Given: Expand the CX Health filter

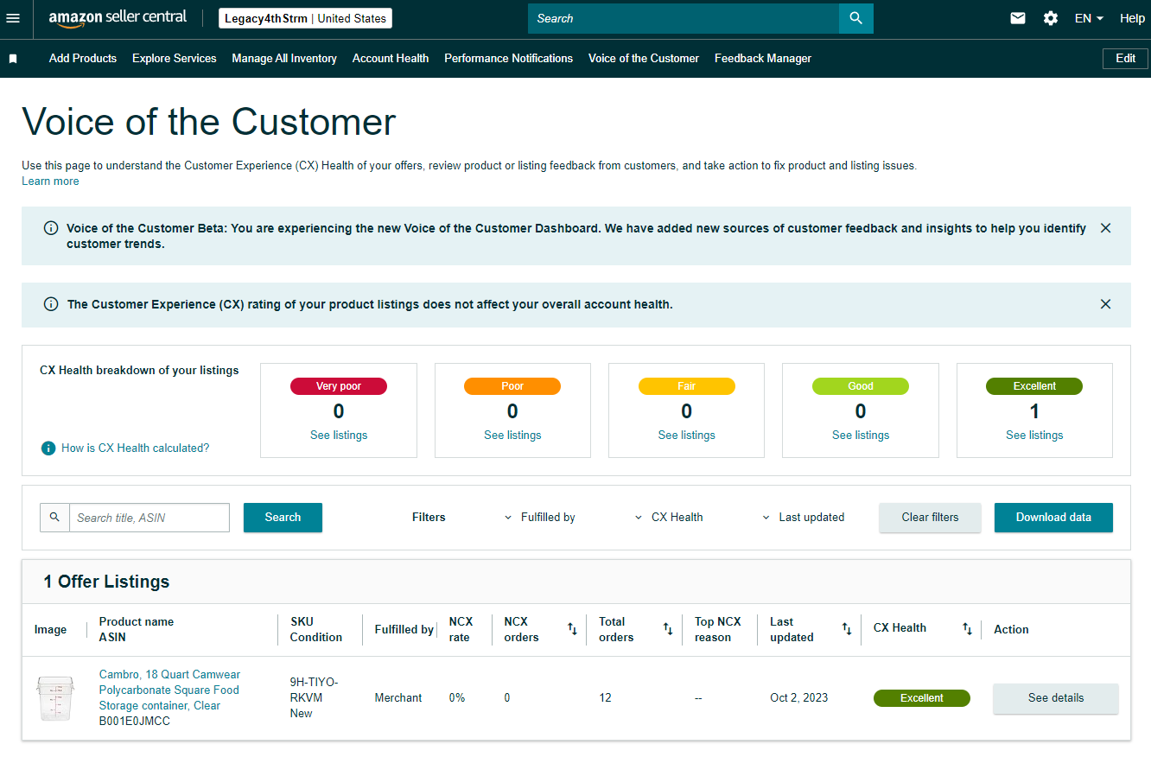Looking at the screenshot, I should pos(669,518).
